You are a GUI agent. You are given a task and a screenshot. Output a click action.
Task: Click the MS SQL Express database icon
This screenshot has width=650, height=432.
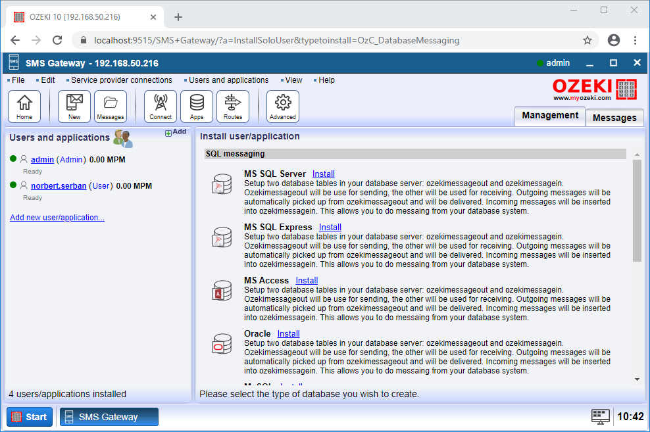point(222,237)
